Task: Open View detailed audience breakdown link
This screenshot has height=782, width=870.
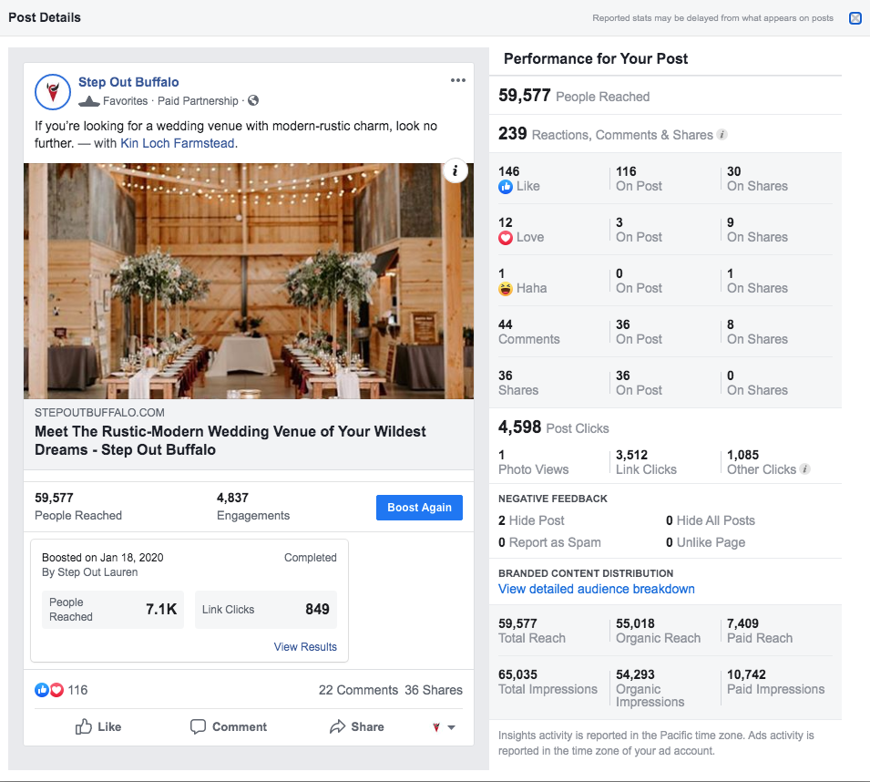Action: click(597, 589)
